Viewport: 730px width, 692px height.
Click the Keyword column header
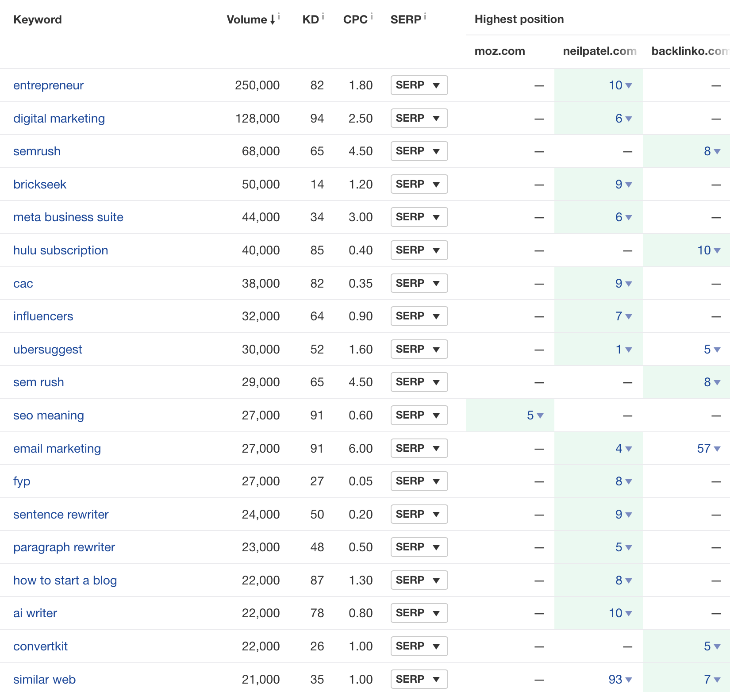click(37, 19)
